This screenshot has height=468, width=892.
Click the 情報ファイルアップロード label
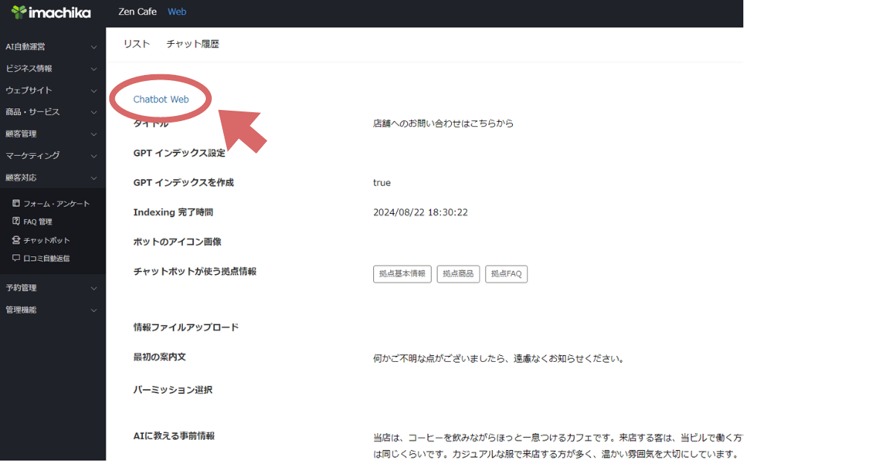point(186,328)
